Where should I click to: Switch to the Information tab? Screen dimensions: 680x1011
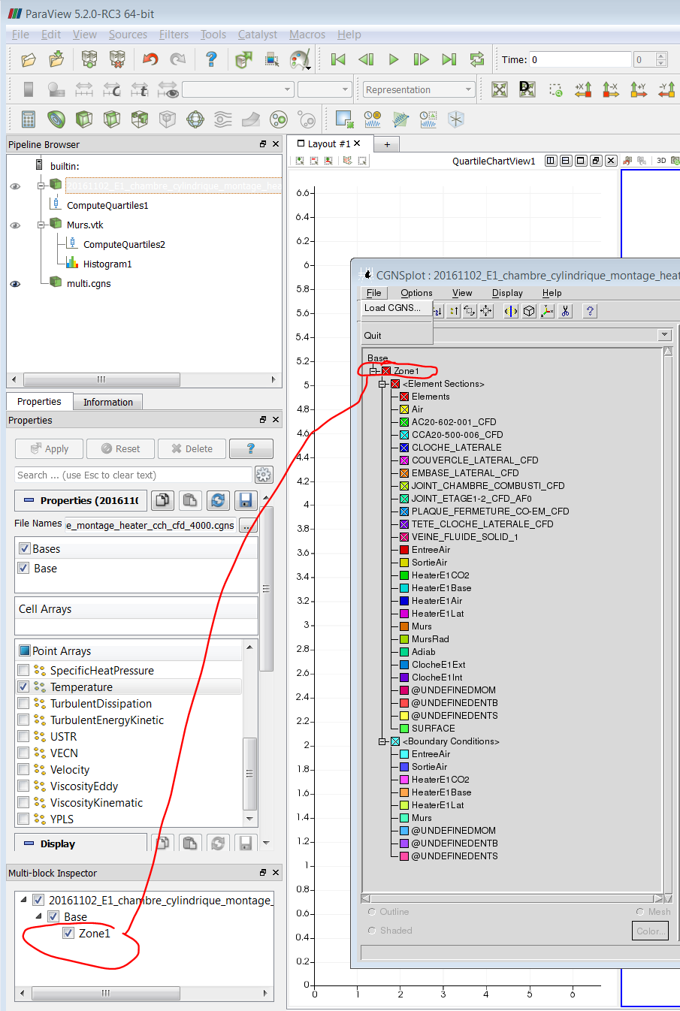click(x=108, y=402)
